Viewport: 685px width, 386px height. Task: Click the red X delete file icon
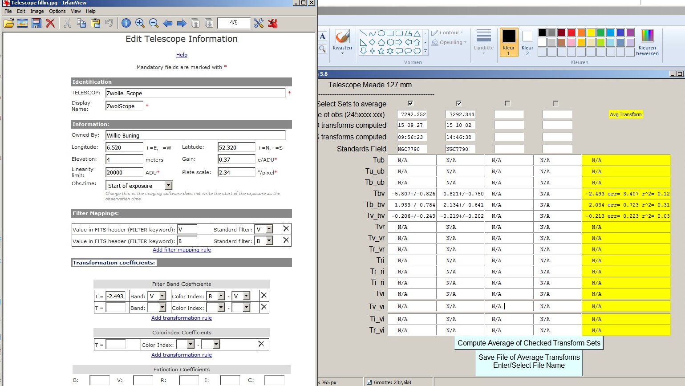[50, 23]
